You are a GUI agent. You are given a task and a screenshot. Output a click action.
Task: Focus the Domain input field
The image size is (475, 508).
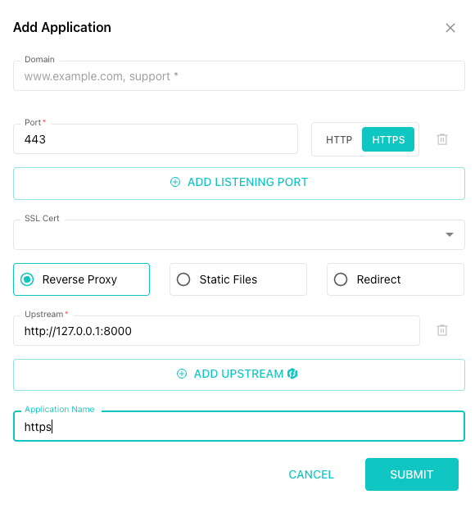(239, 76)
